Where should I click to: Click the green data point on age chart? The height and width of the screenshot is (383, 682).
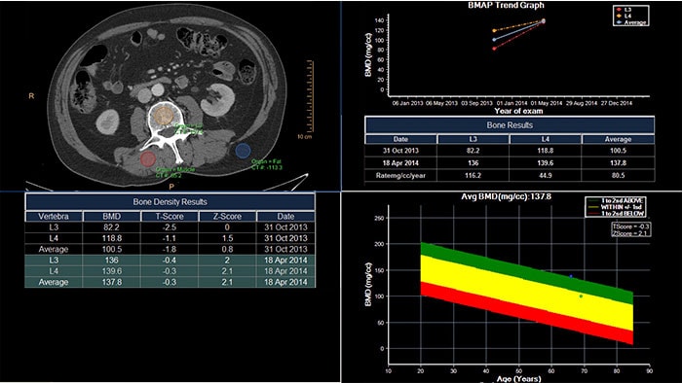(581, 296)
